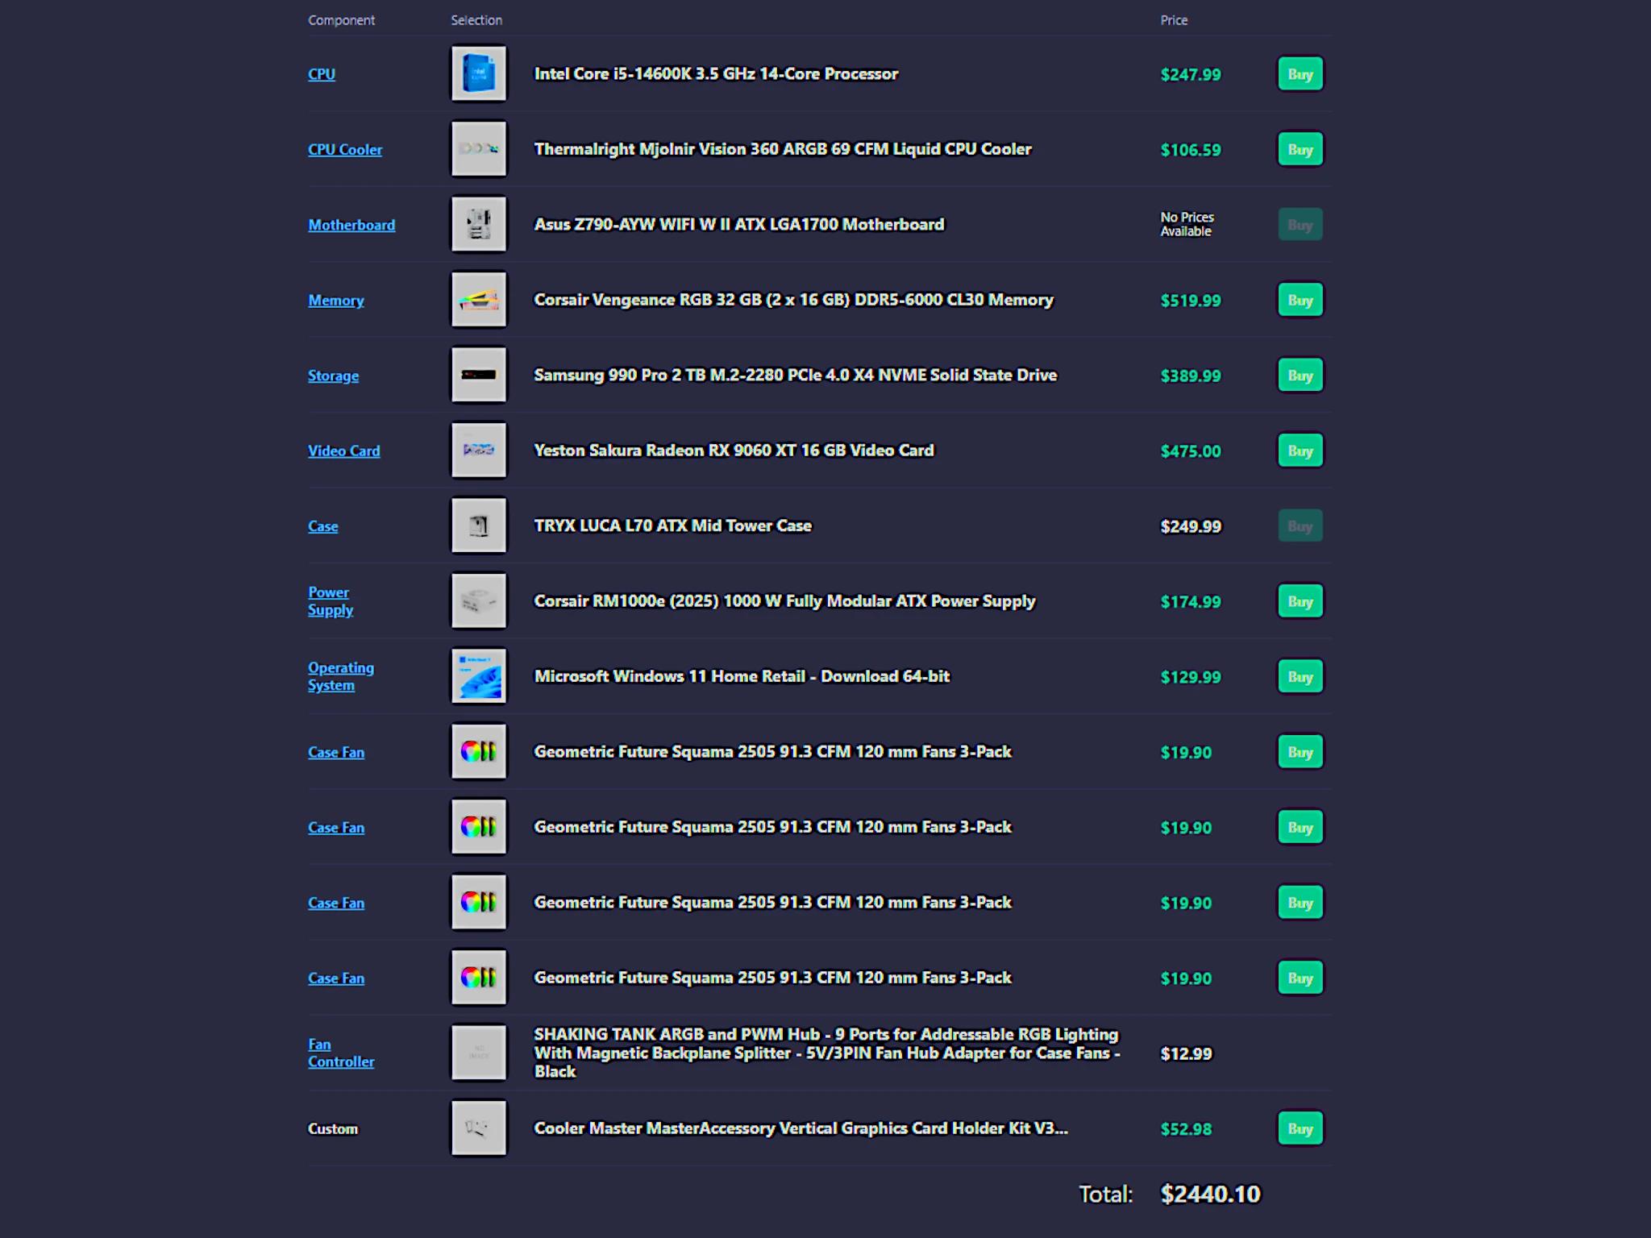The height and width of the screenshot is (1238, 1651).
Task: Click the Thermalright Mjolnir cooler thumbnail
Action: (479, 149)
